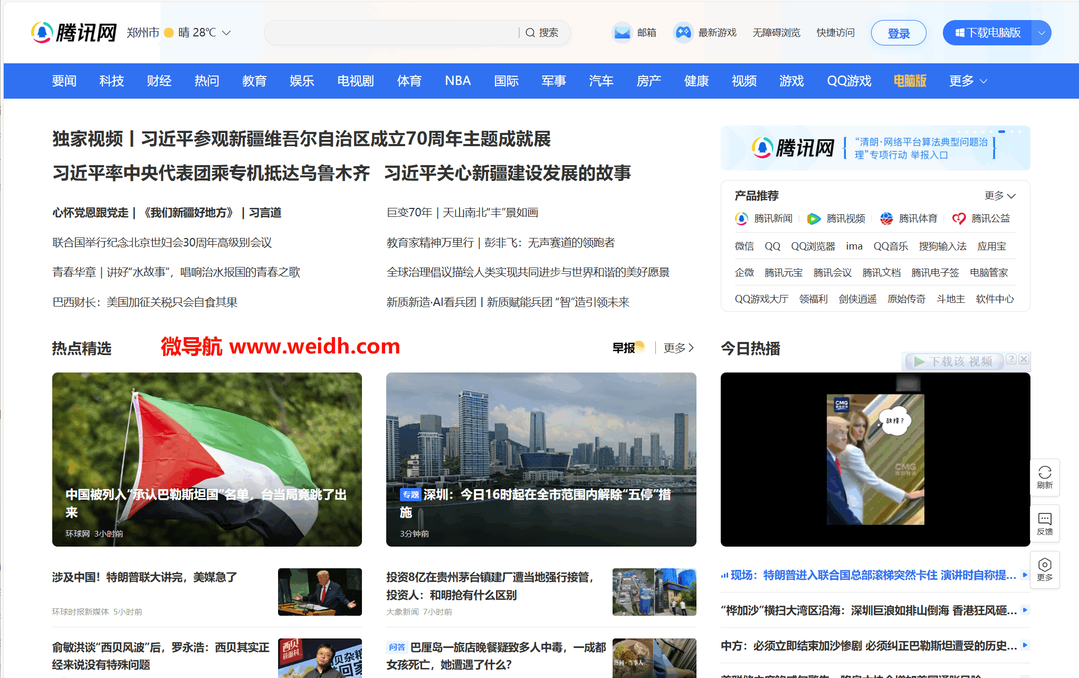Click the 登录 login button
Viewport: 1079px width, 678px height.
tap(899, 33)
